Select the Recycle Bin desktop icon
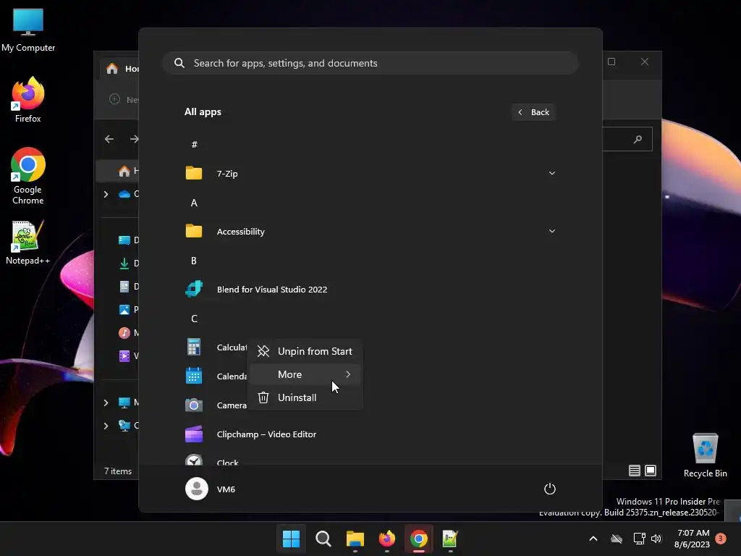The width and height of the screenshot is (741, 556). pyautogui.click(x=705, y=455)
